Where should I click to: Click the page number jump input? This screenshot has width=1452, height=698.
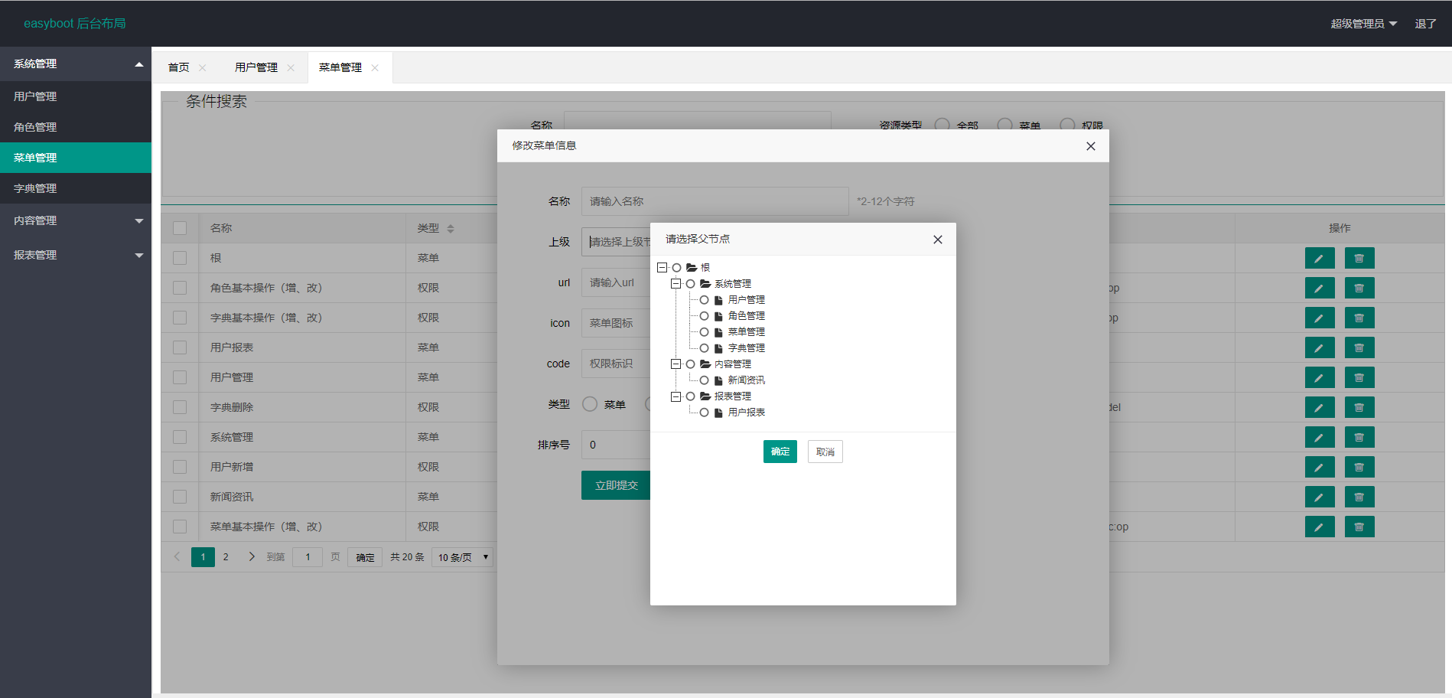click(308, 557)
